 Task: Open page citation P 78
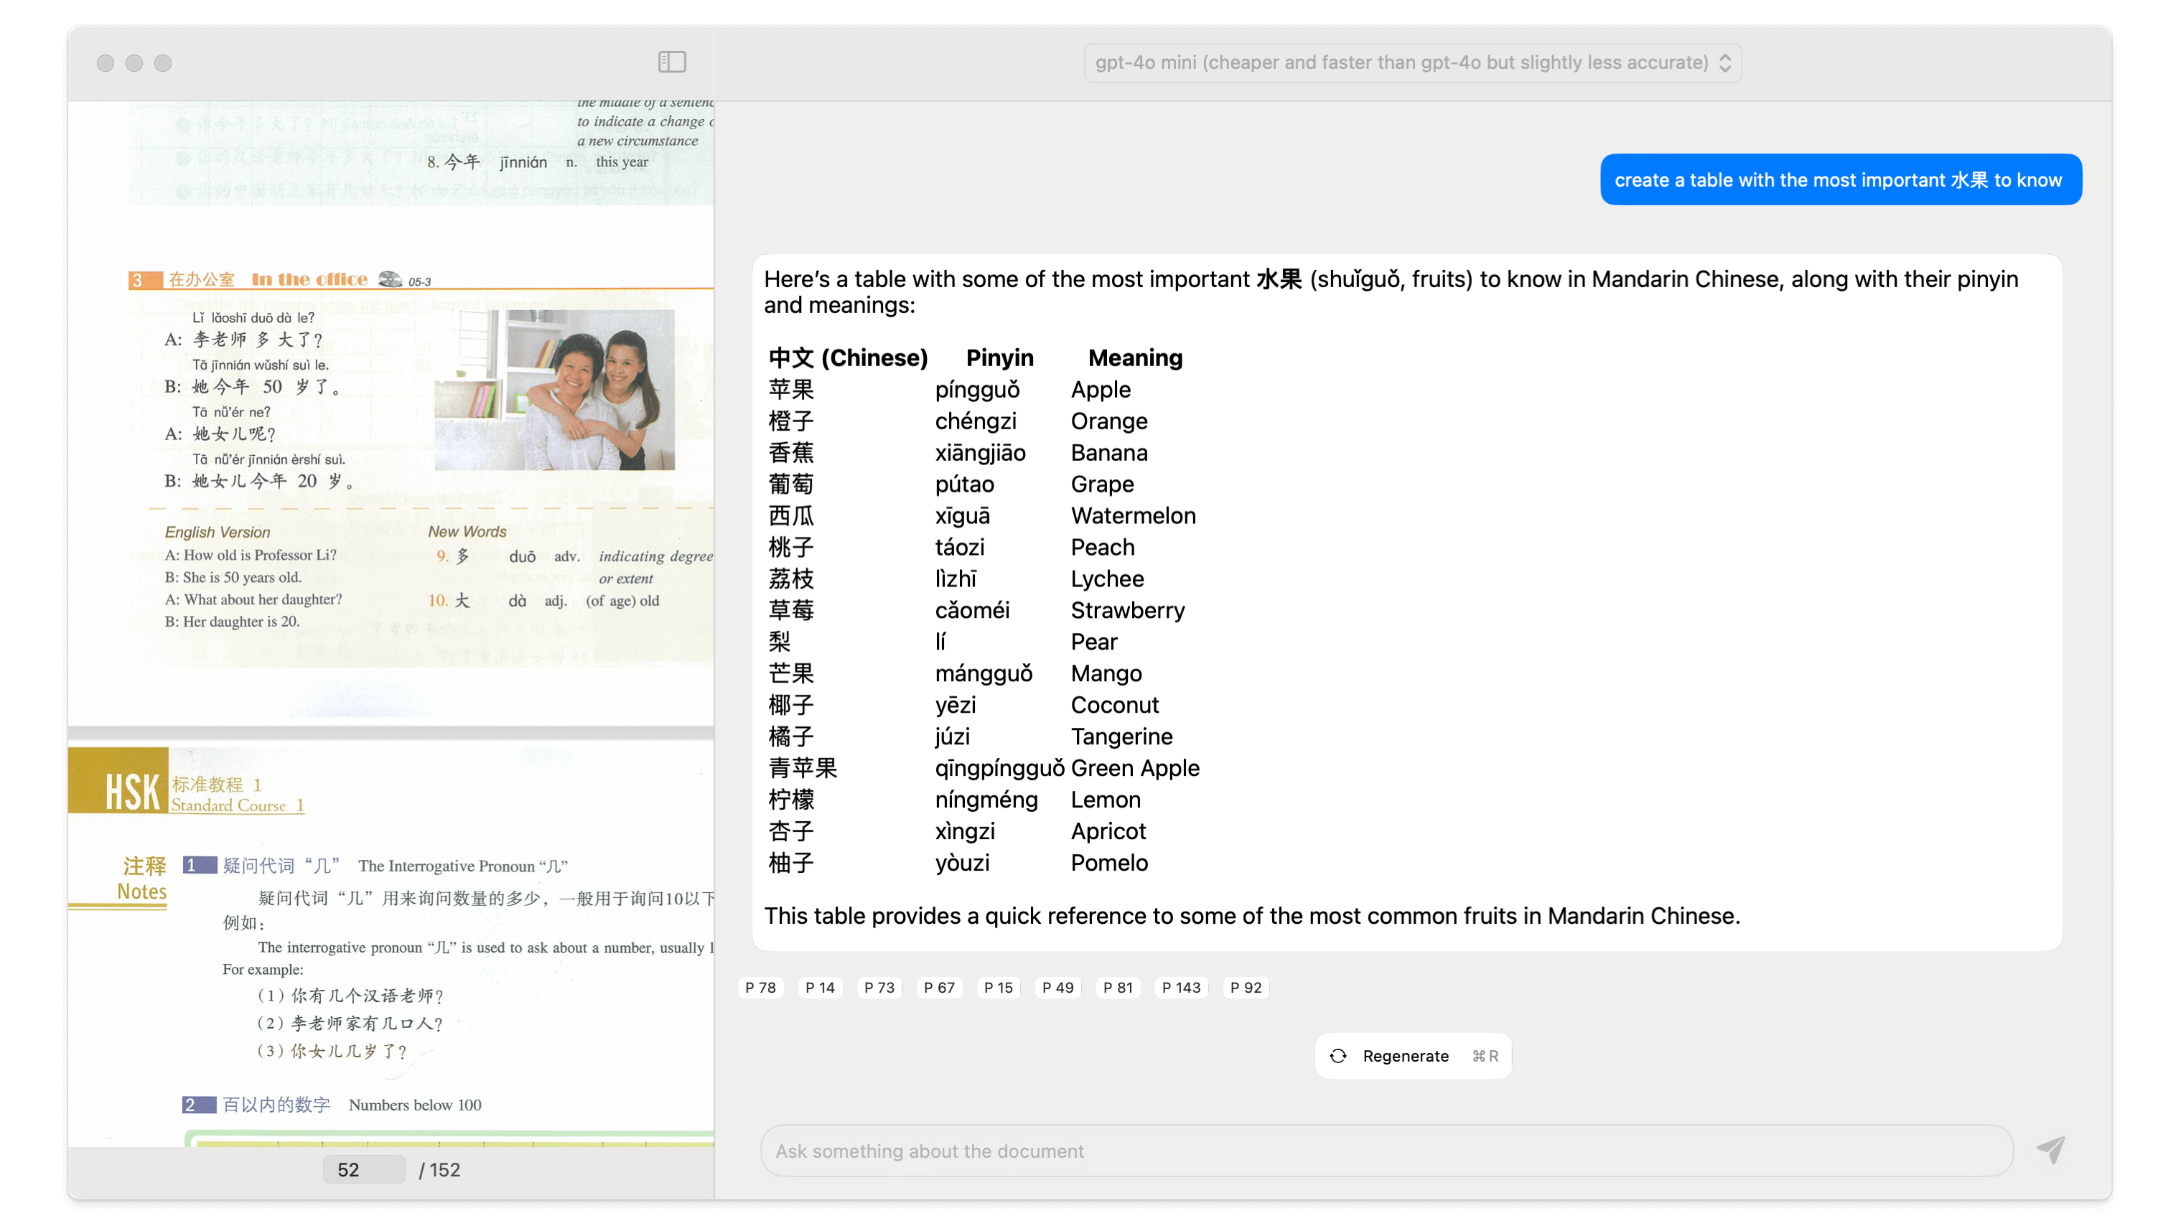point(760,987)
